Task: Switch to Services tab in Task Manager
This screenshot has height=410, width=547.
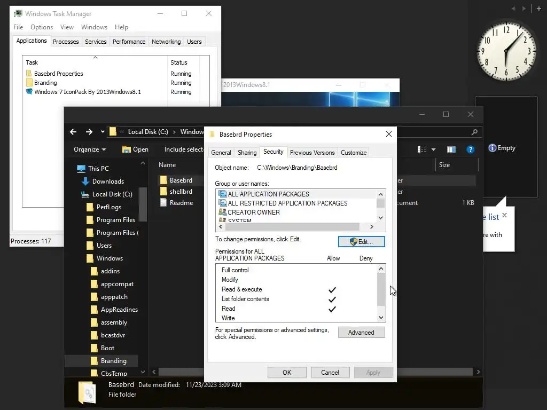Action: [x=96, y=42]
